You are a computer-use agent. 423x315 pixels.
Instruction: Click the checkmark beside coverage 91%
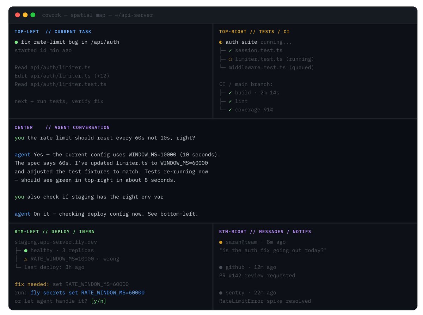tap(230, 110)
